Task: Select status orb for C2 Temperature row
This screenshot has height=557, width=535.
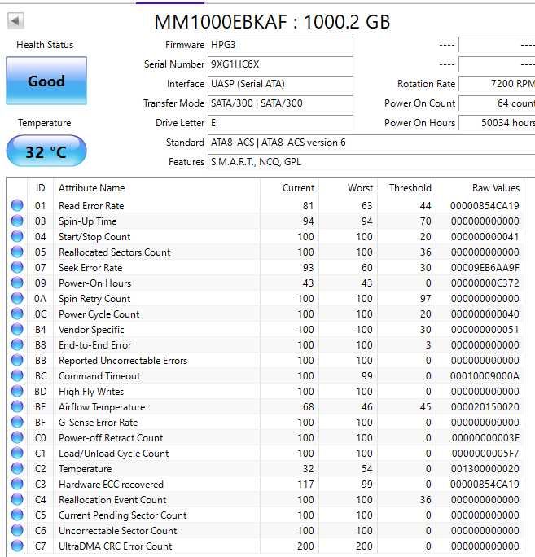Action: tap(17, 468)
